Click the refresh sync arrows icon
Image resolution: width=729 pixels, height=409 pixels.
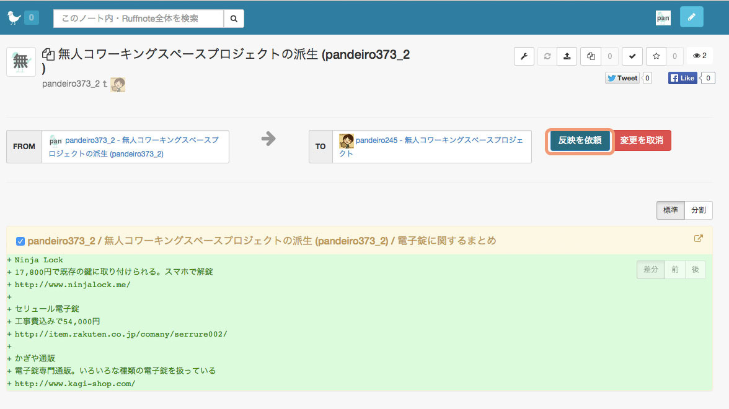pos(547,56)
